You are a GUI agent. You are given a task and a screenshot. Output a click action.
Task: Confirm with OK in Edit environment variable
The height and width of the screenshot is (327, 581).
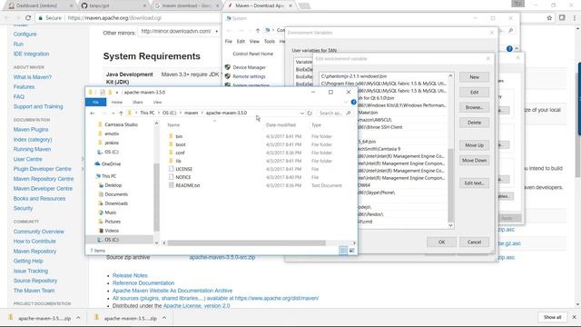click(x=442, y=243)
